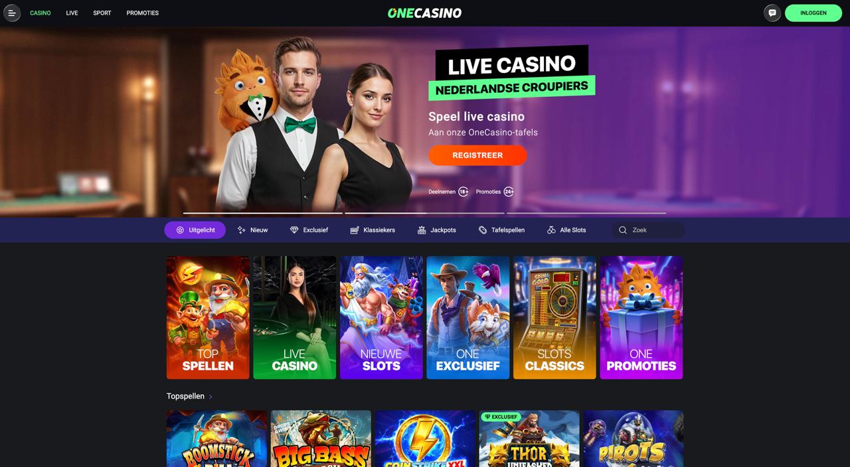850x467 pixels.
Task: Select the Tafelspellen category tab
Action: click(x=501, y=230)
